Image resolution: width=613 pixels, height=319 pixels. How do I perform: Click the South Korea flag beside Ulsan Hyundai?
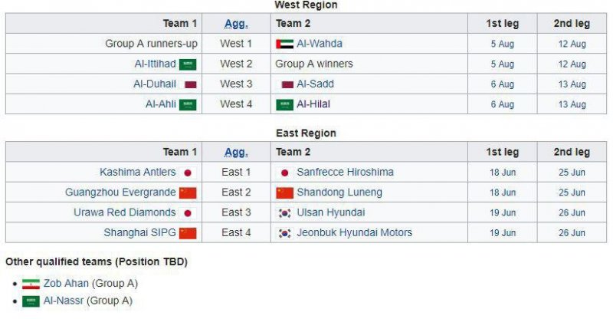click(284, 212)
